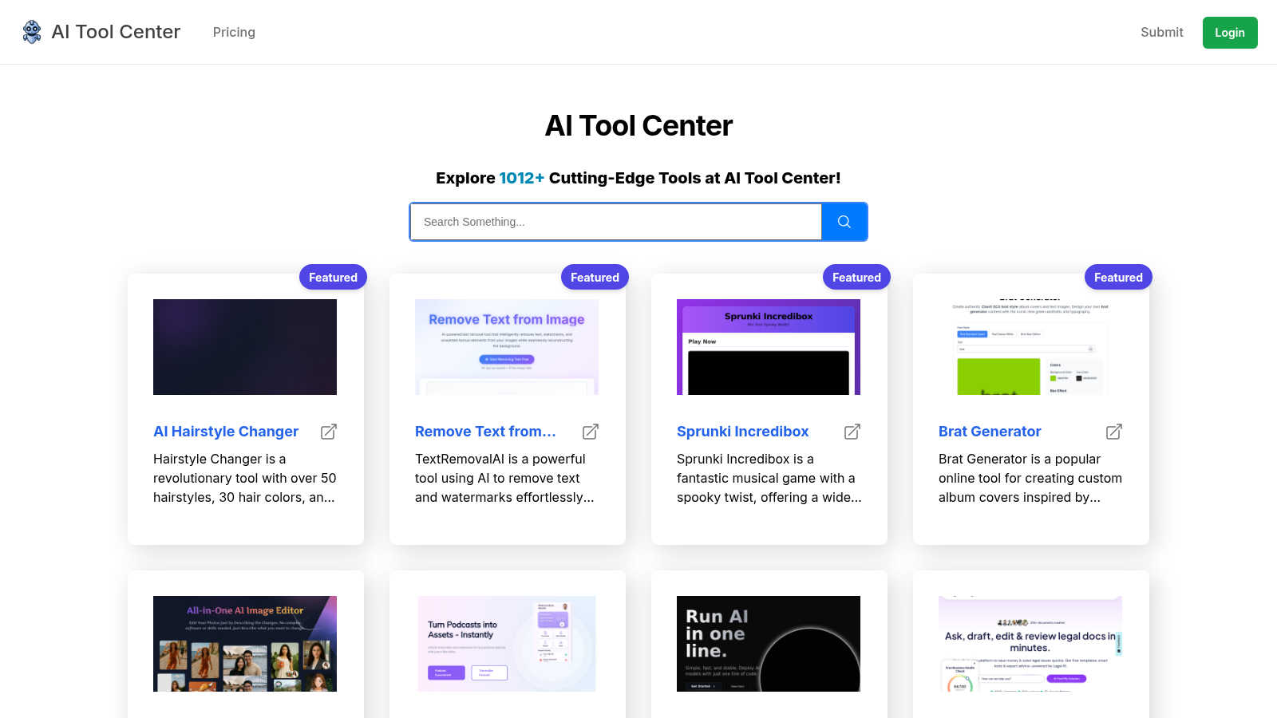This screenshot has width=1277, height=718.
Task: Open external link icon for AI Hairstyle Changer
Action: point(329,432)
